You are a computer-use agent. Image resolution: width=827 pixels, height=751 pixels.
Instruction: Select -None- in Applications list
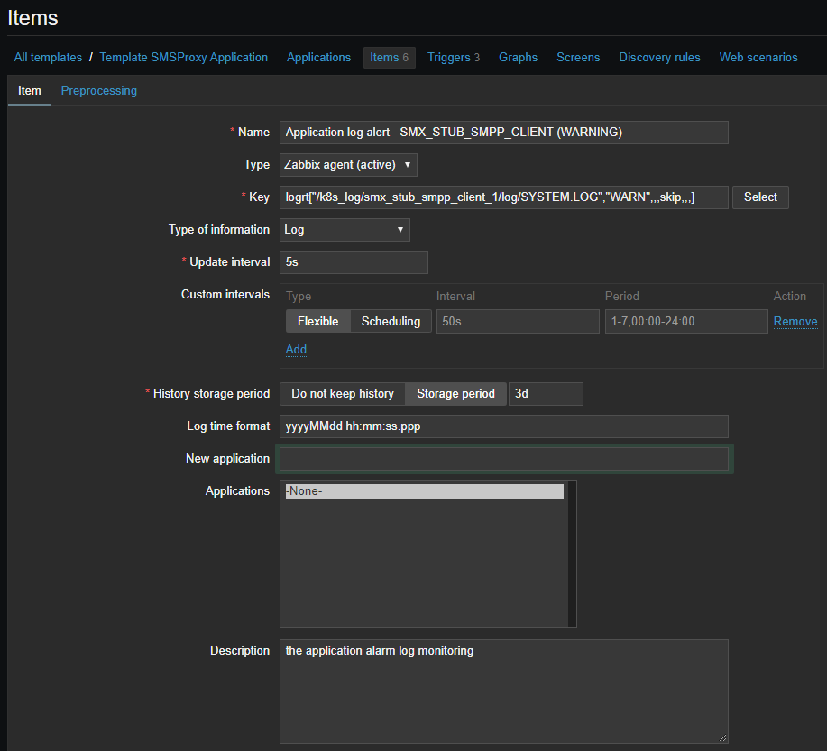424,491
